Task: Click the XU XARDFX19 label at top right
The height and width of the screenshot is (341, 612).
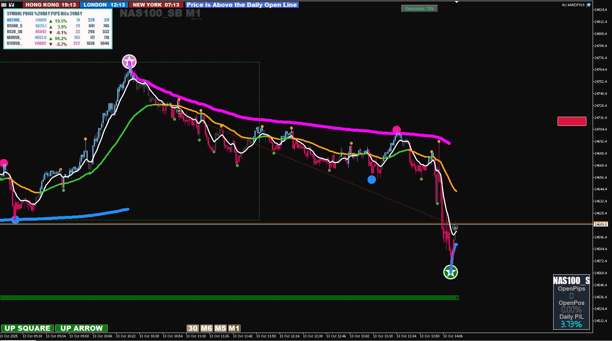Action: pos(573,5)
